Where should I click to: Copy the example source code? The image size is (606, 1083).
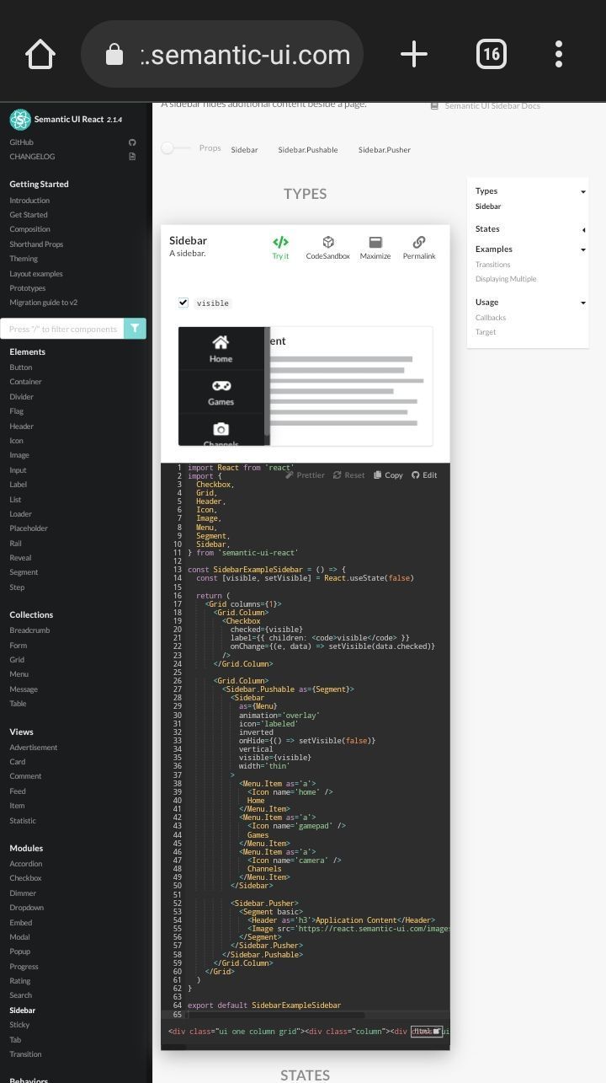tap(388, 475)
